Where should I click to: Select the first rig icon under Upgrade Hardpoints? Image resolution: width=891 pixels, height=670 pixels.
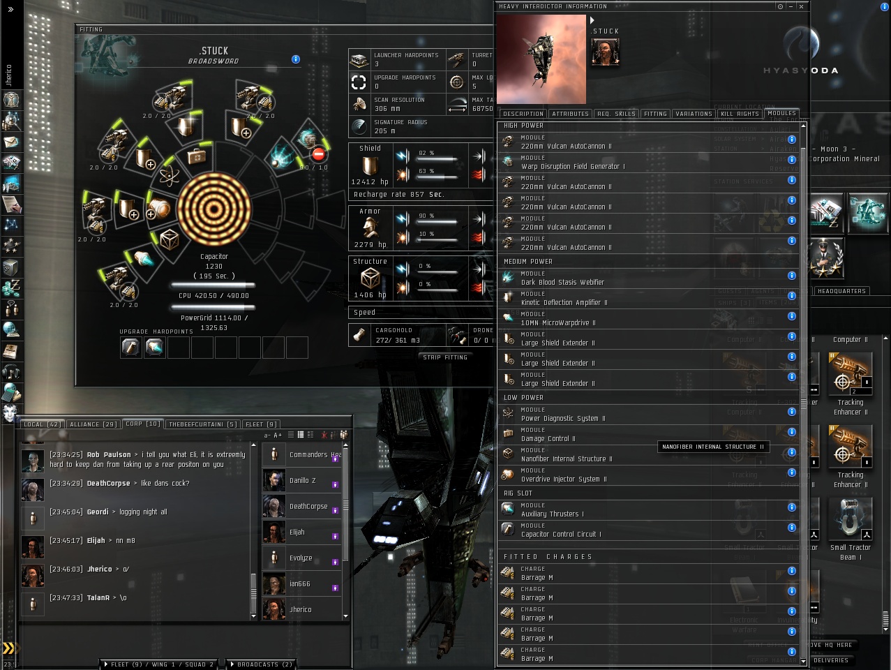click(x=131, y=347)
